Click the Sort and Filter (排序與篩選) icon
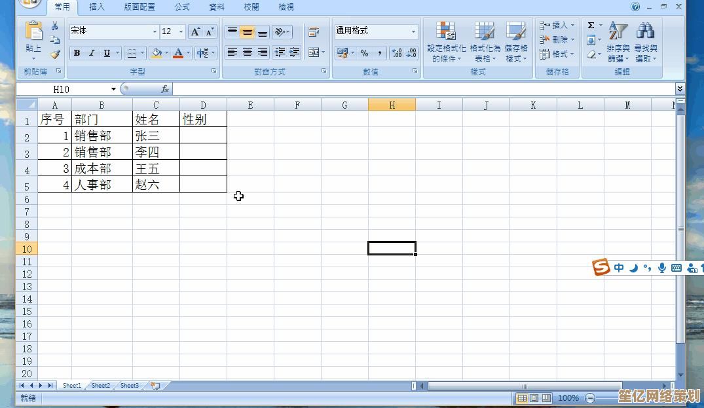 click(618, 41)
